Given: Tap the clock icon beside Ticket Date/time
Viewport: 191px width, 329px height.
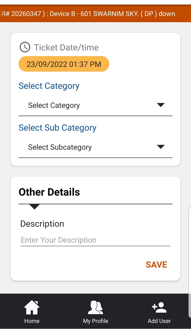Looking at the screenshot, I should 25,47.
